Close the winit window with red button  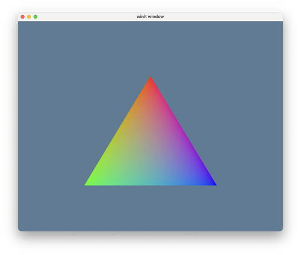pyautogui.click(x=23, y=17)
